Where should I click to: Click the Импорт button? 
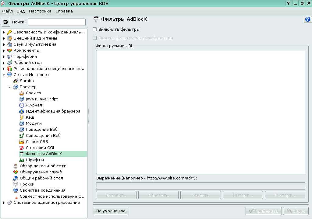[x=243, y=195]
